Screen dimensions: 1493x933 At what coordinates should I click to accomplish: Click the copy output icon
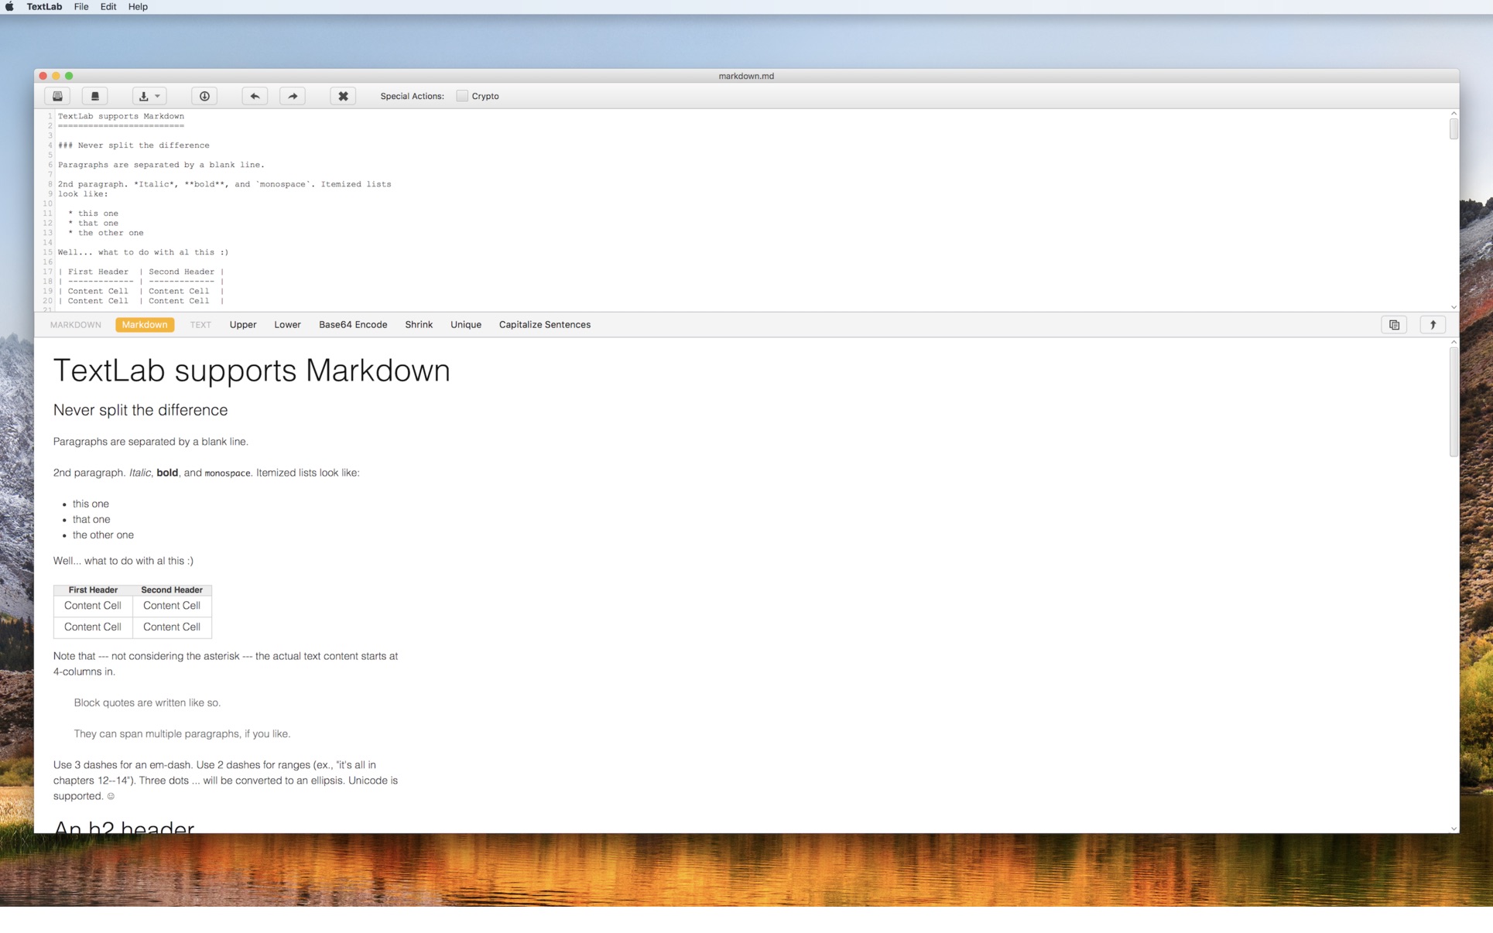click(x=1394, y=325)
